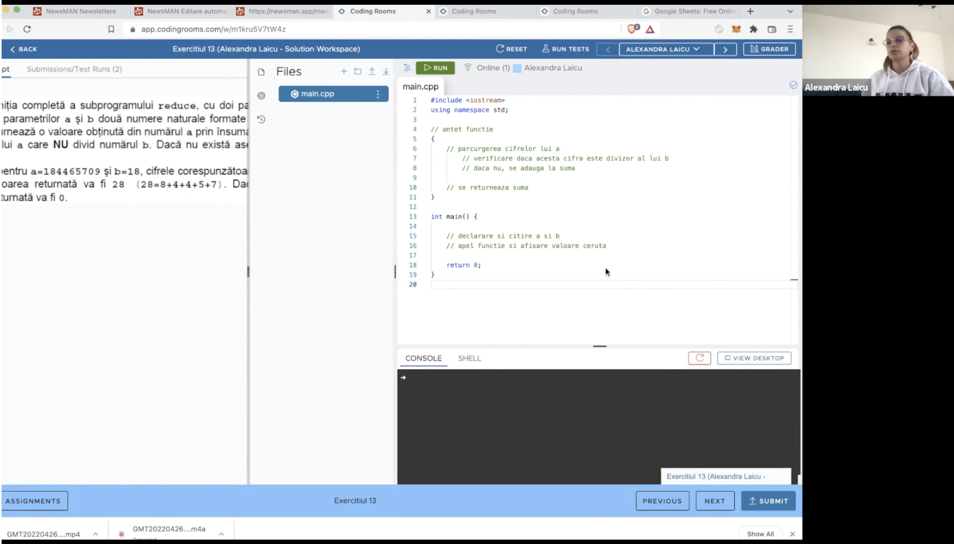Click the saved checkmark status icon
The width and height of the screenshot is (954, 544).
point(793,85)
